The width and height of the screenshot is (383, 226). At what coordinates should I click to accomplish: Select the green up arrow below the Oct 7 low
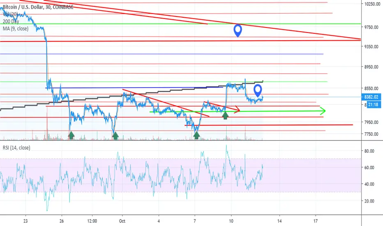[x=196, y=135]
